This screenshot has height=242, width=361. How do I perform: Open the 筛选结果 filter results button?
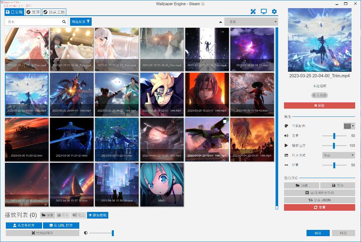tap(81, 22)
